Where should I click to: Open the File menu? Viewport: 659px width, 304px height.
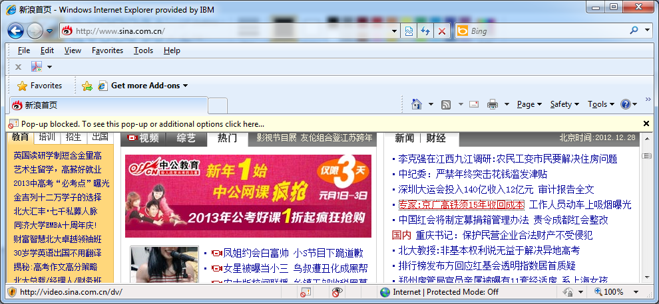[x=24, y=50]
